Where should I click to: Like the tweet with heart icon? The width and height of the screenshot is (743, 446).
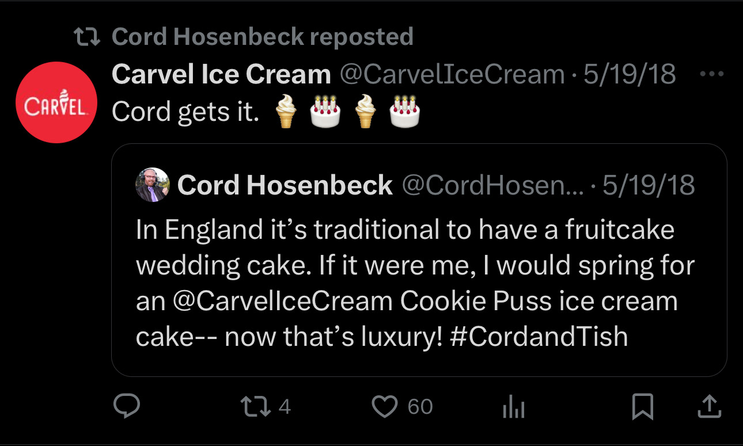(x=385, y=407)
